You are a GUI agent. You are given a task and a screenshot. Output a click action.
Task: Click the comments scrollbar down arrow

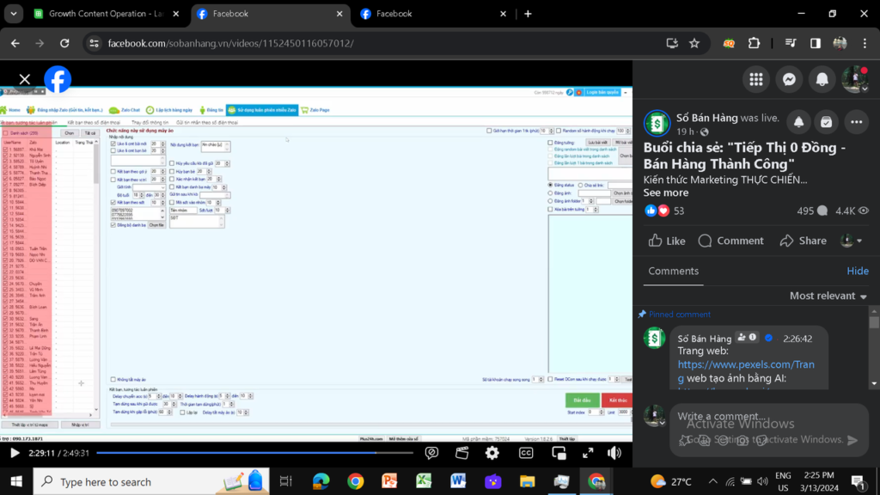click(x=874, y=384)
